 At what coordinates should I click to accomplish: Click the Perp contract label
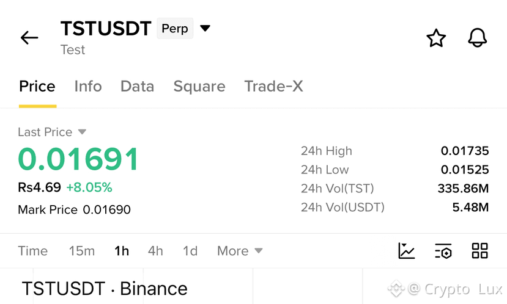coord(175,29)
